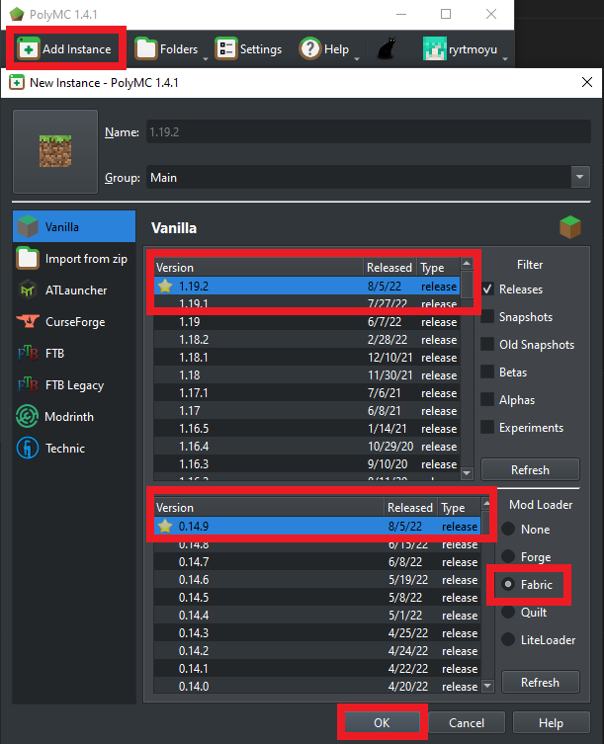This screenshot has height=744, width=604.
Task: Click the Cancel button
Action: 467,722
